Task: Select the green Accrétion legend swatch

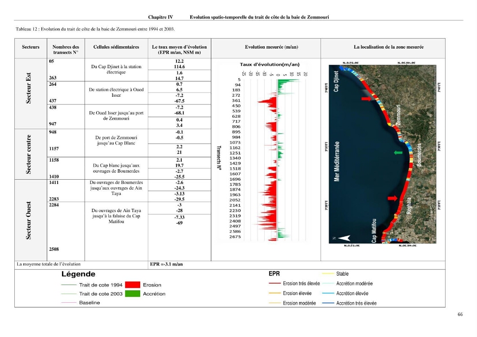Action: click(133, 294)
